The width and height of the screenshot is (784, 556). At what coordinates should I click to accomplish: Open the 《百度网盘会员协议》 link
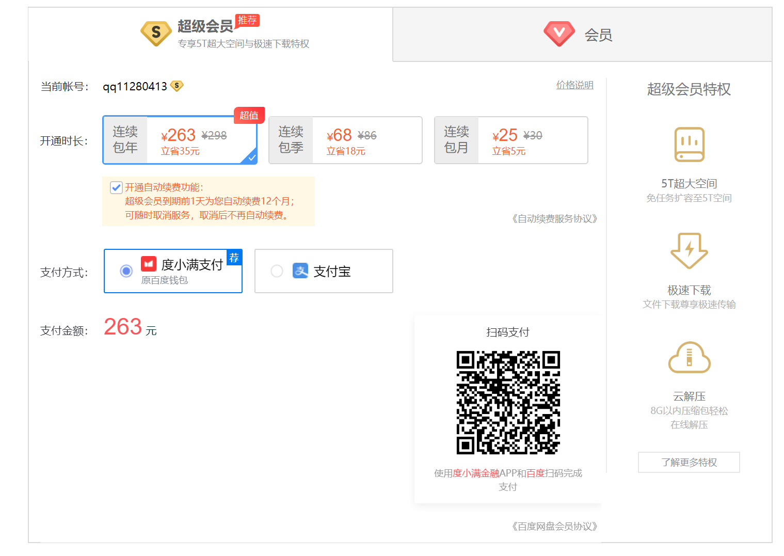pos(554,526)
